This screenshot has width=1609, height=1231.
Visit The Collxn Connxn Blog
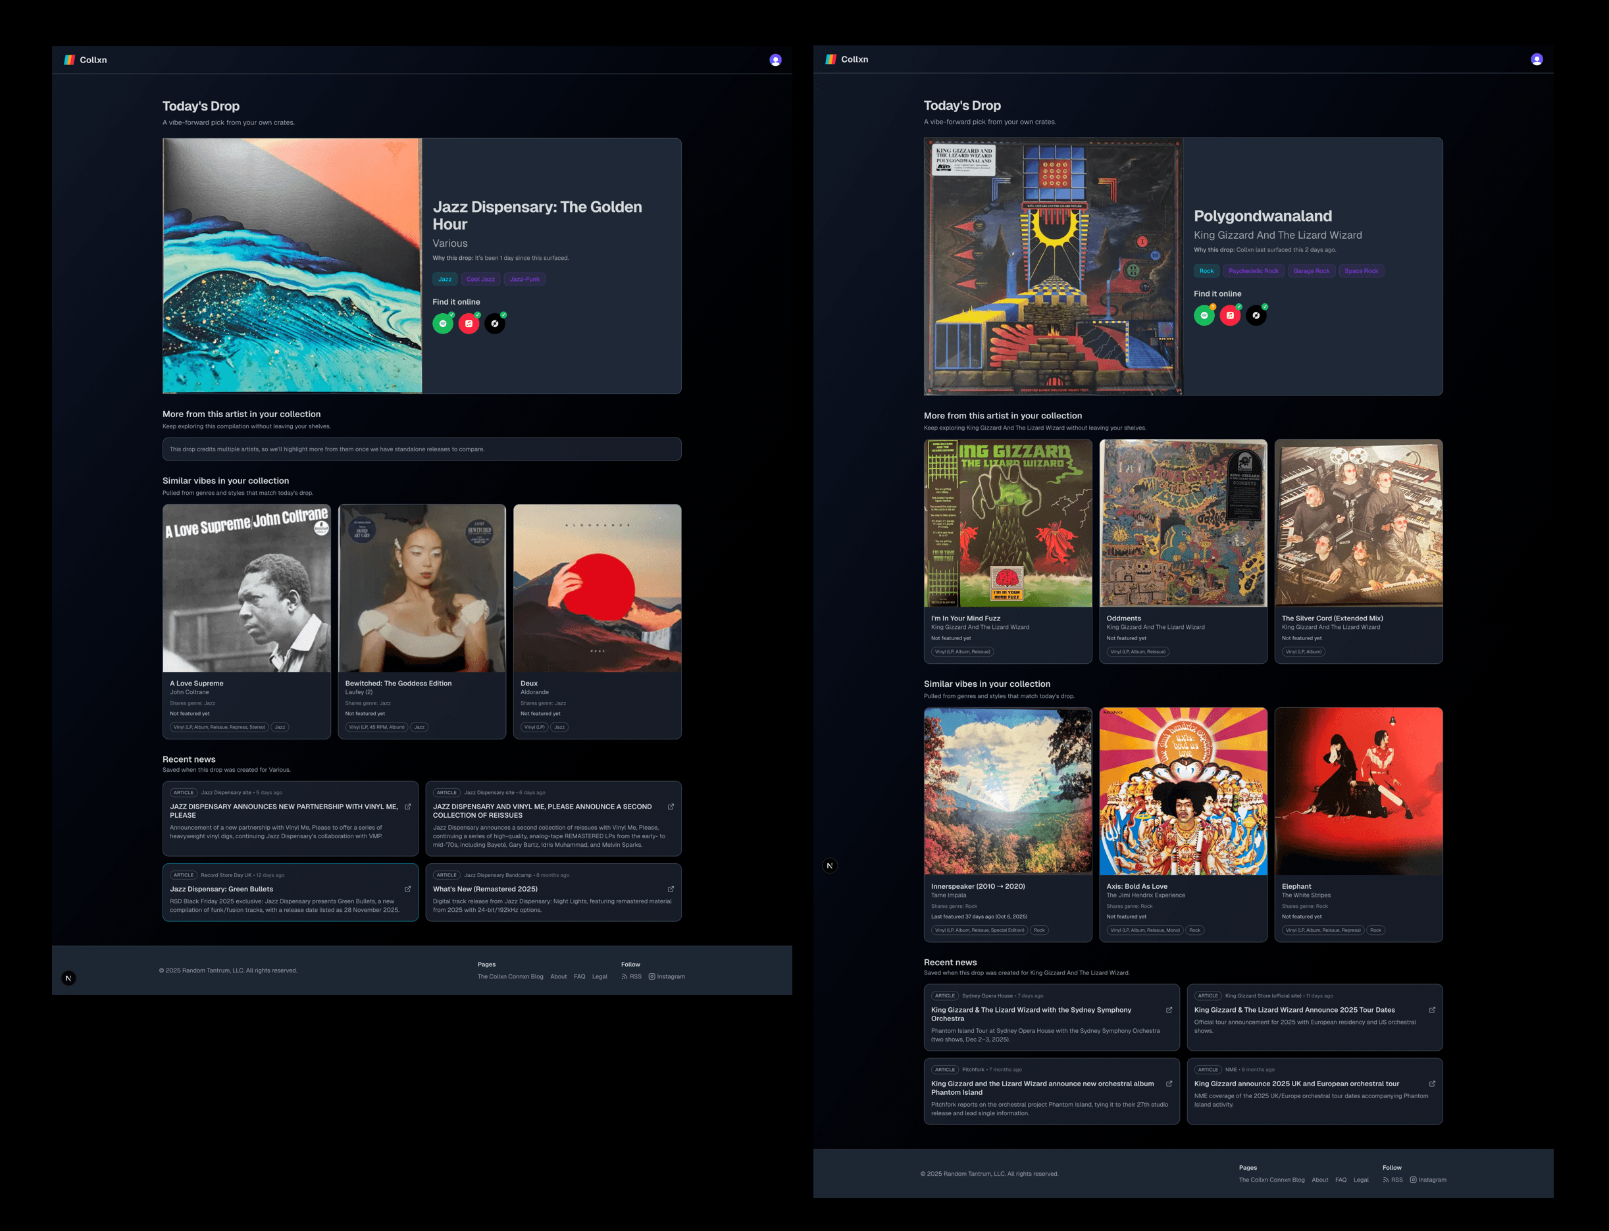point(510,976)
